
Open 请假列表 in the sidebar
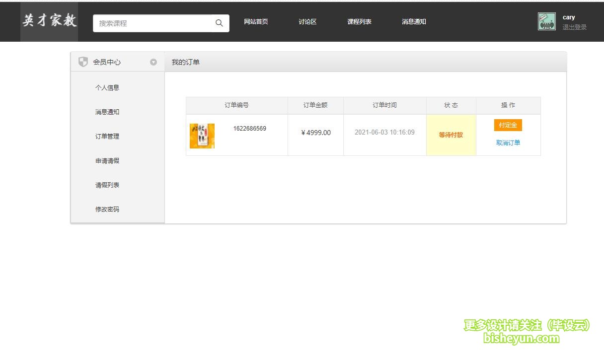point(107,185)
